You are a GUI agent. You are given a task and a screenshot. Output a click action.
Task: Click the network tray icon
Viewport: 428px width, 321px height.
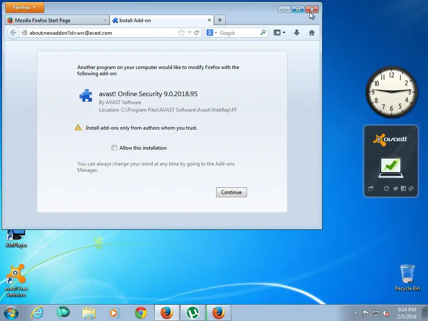376,313
